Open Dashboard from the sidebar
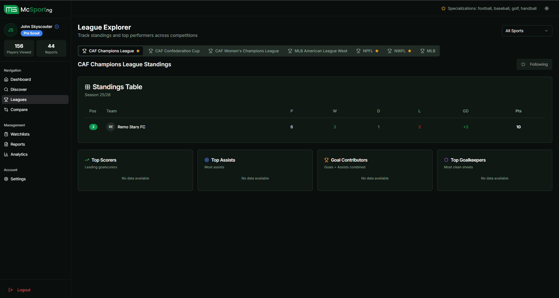The width and height of the screenshot is (559, 298). (21, 79)
